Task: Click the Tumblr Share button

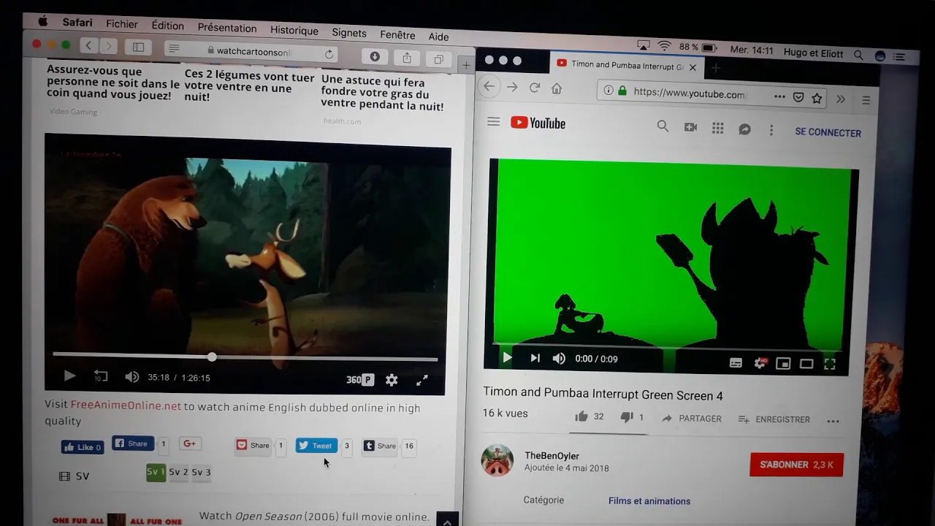Action: [380, 446]
